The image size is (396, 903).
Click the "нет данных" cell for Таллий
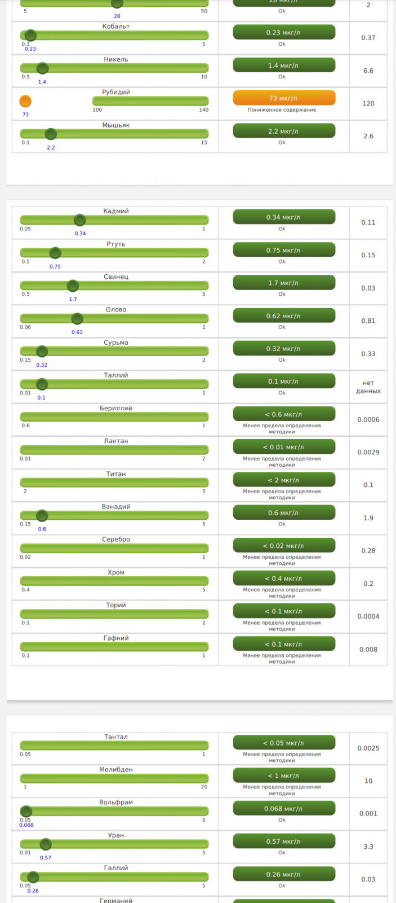click(x=368, y=387)
